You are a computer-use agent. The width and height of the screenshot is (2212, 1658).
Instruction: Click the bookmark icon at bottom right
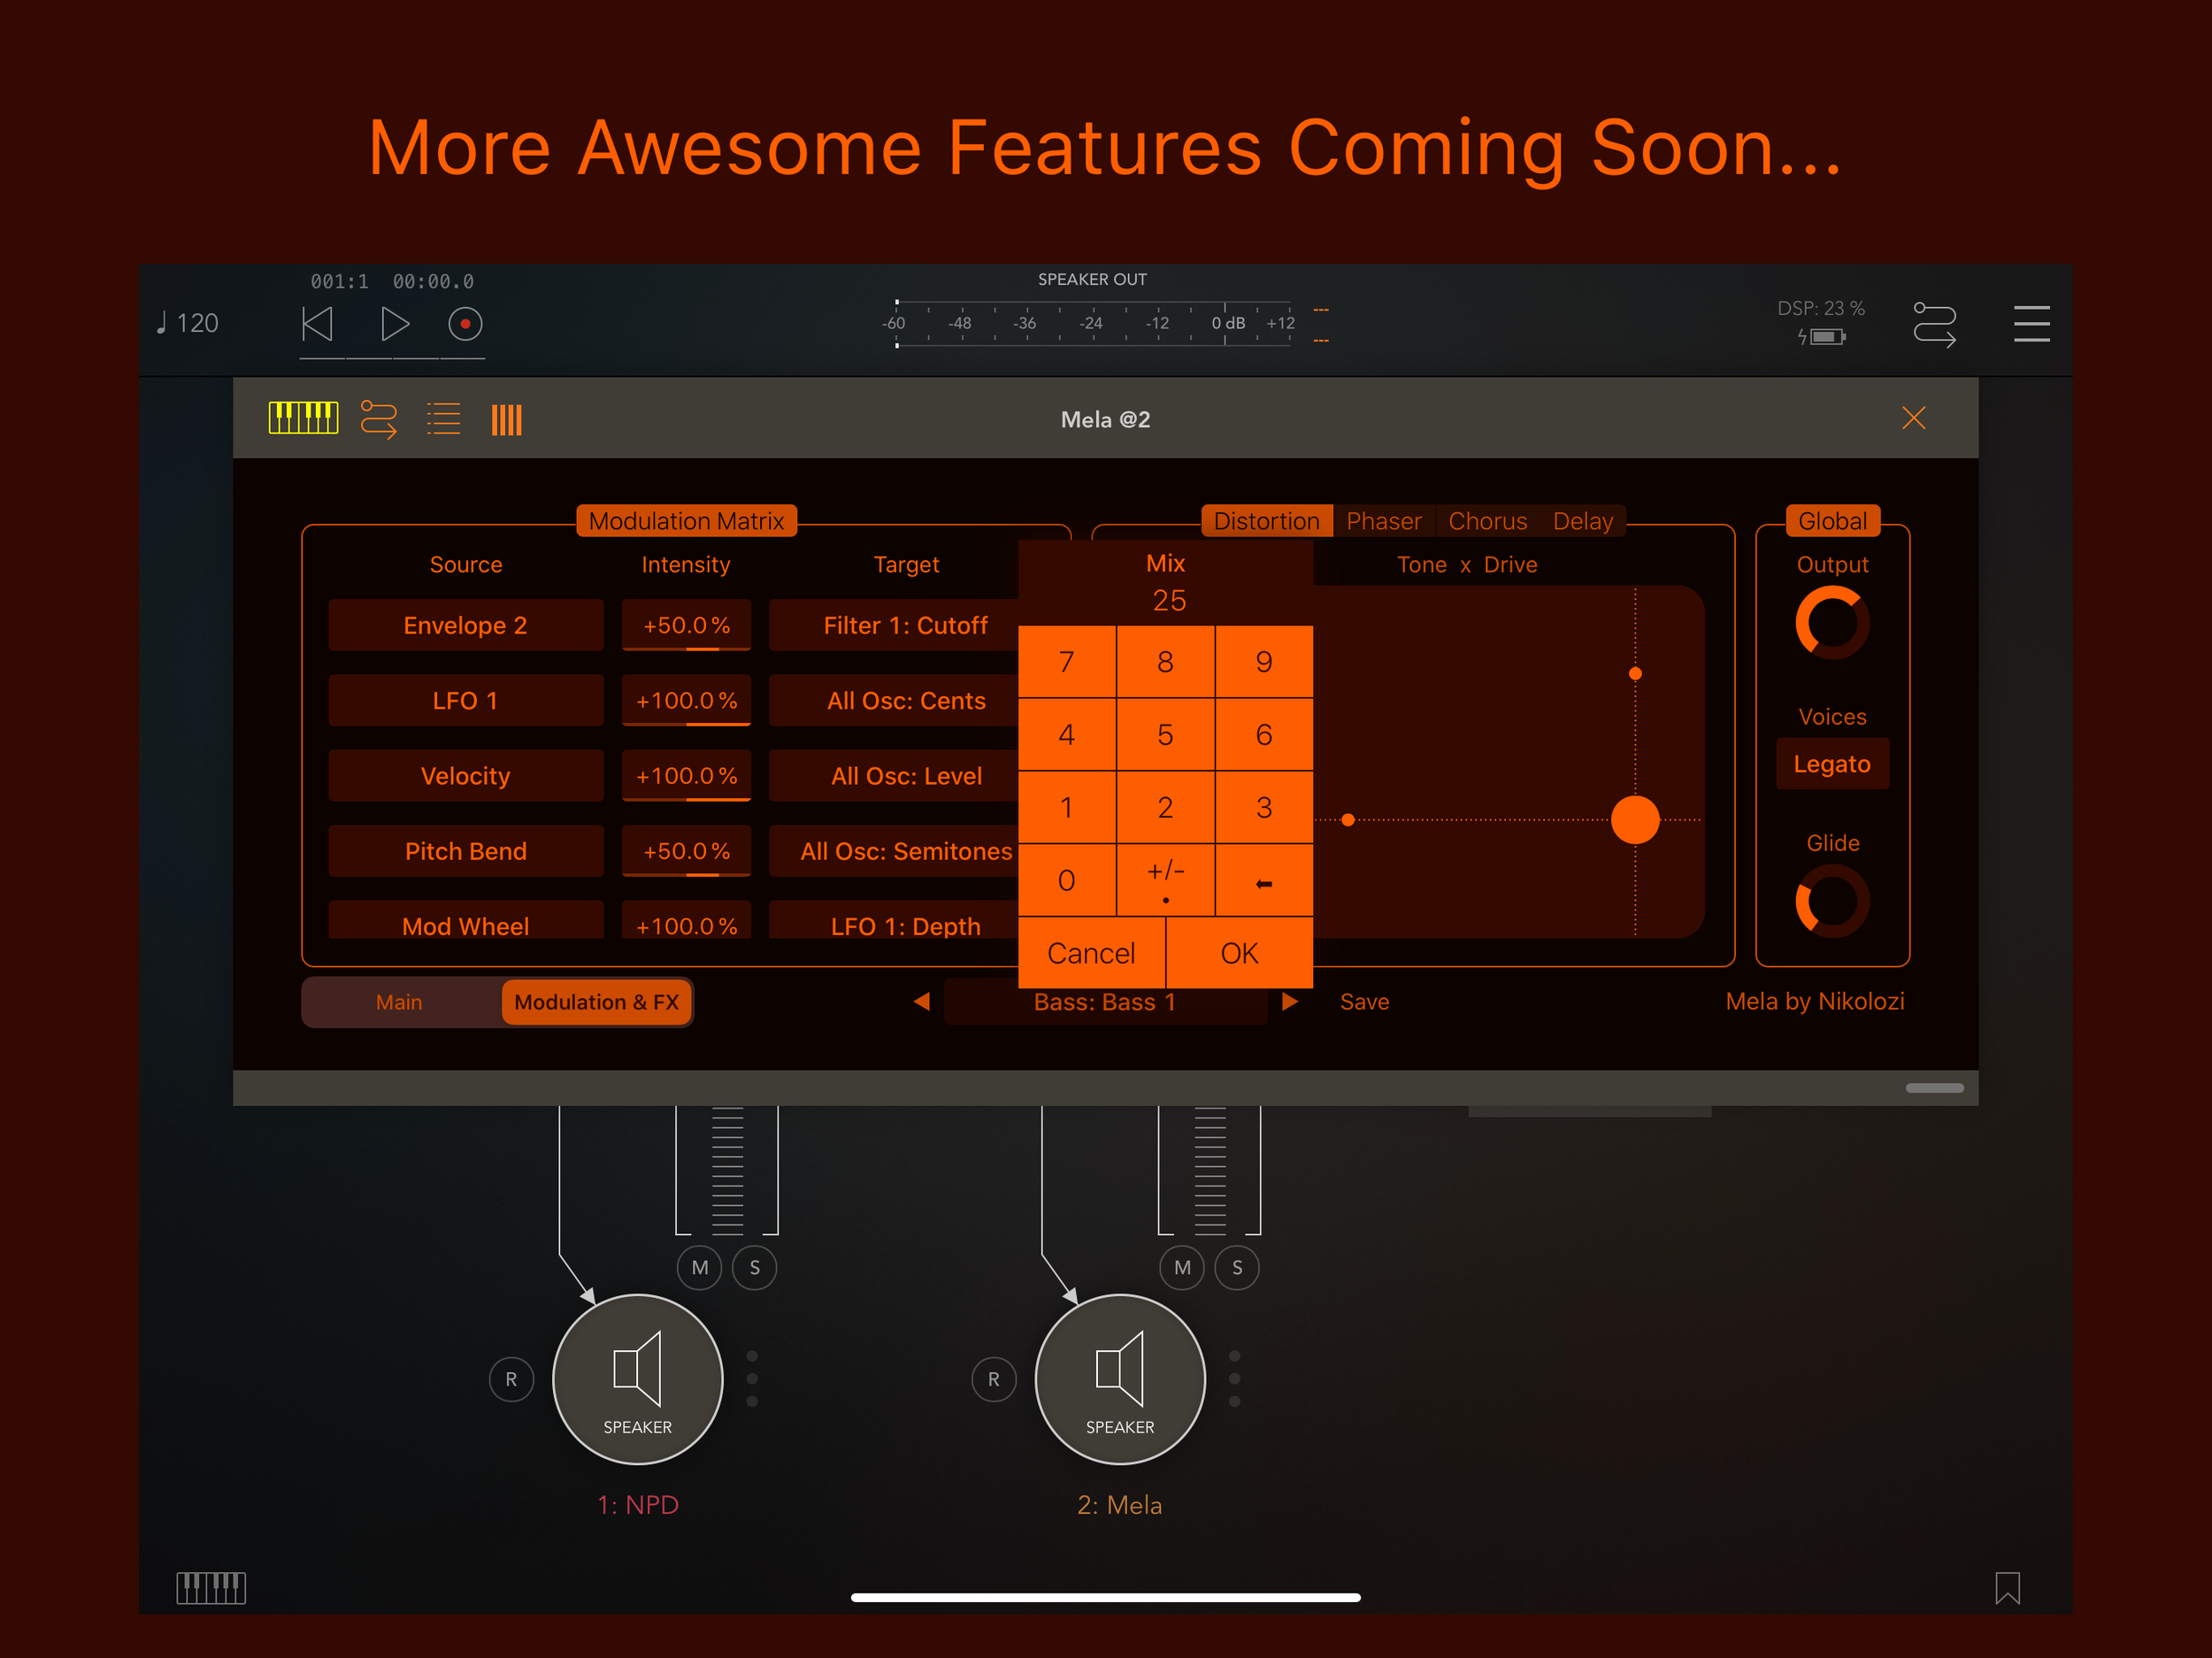coord(2008,1588)
